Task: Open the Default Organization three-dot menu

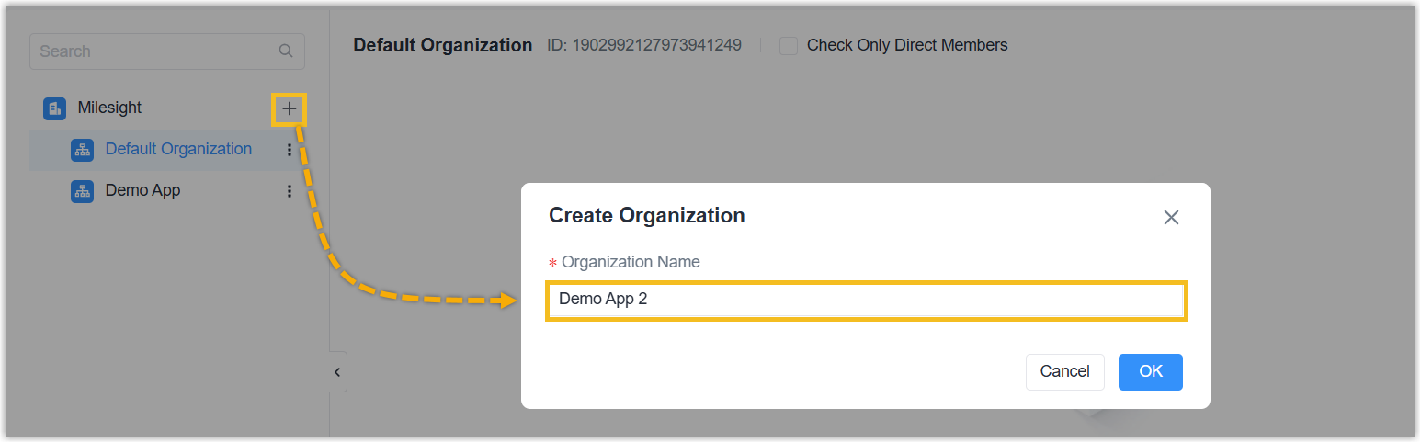Action: pyautogui.click(x=290, y=150)
